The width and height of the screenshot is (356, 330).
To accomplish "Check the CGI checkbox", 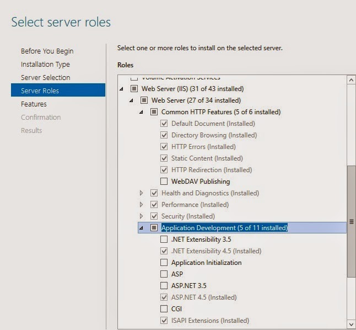I will click(x=164, y=309).
